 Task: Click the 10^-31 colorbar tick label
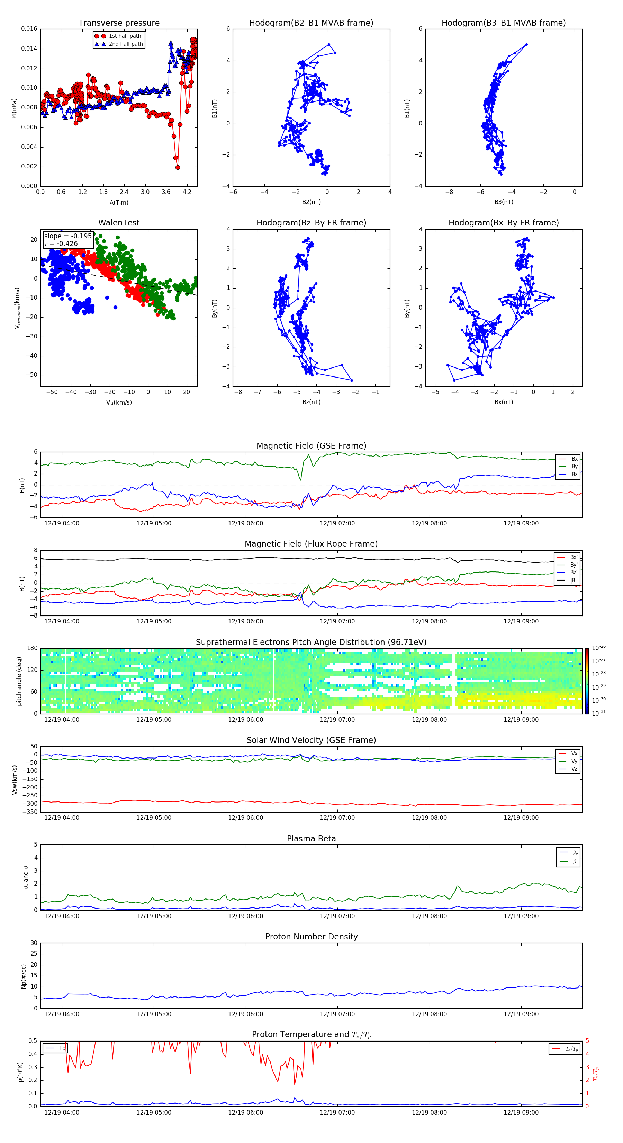tap(599, 713)
